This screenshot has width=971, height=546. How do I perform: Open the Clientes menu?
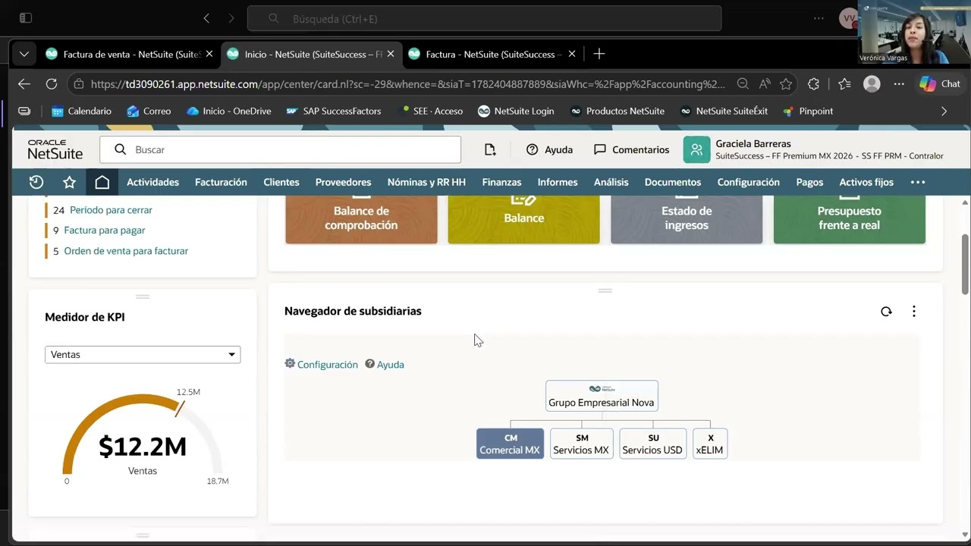click(281, 182)
